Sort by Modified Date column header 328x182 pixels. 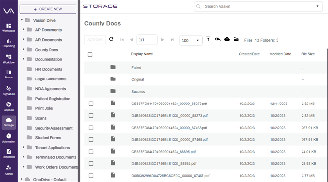[x=280, y=54]
